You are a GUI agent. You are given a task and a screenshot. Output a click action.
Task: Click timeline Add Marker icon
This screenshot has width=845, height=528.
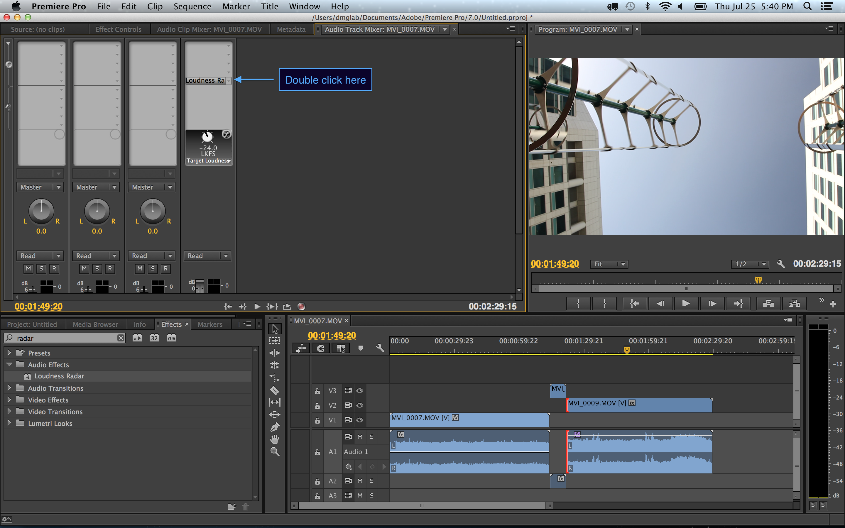point(360,348)
